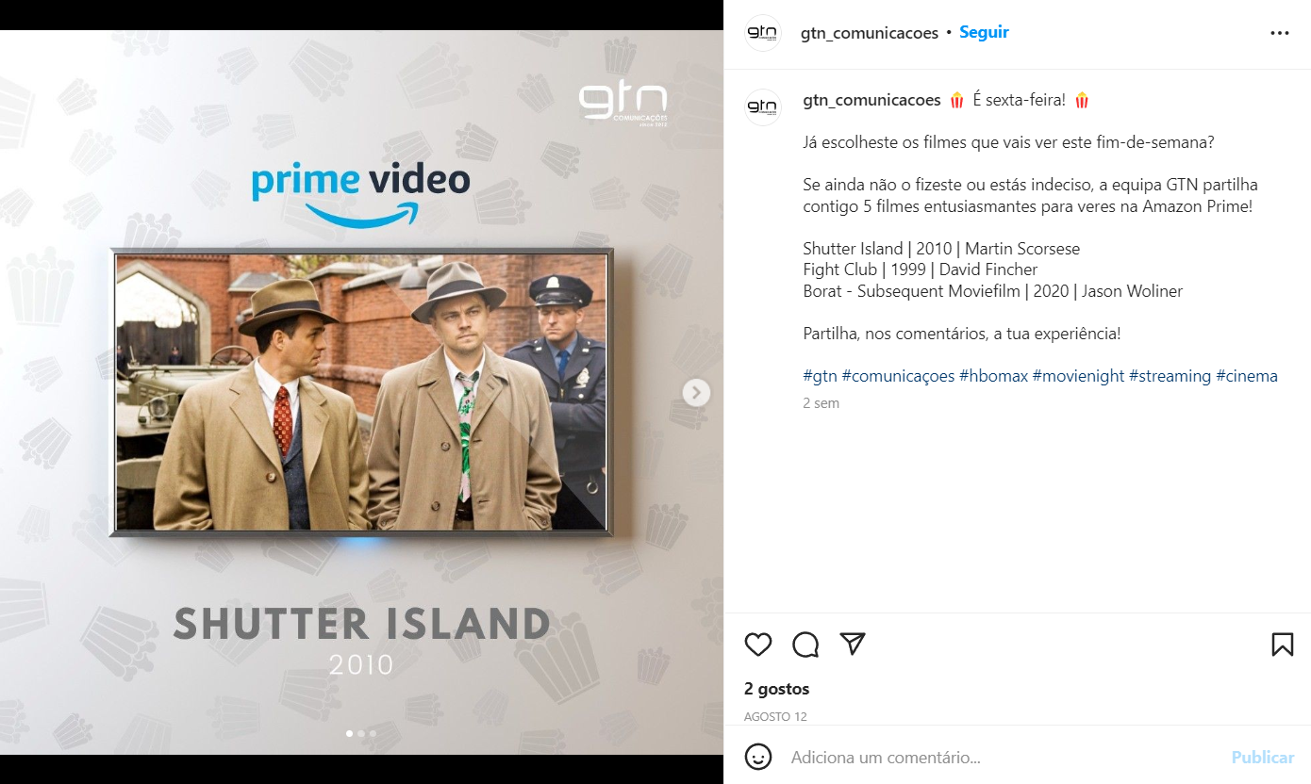Open gtn_comunicacoes username in caption
The height and width of the screenshot is (784, 1311).
(x=871, y=100)
